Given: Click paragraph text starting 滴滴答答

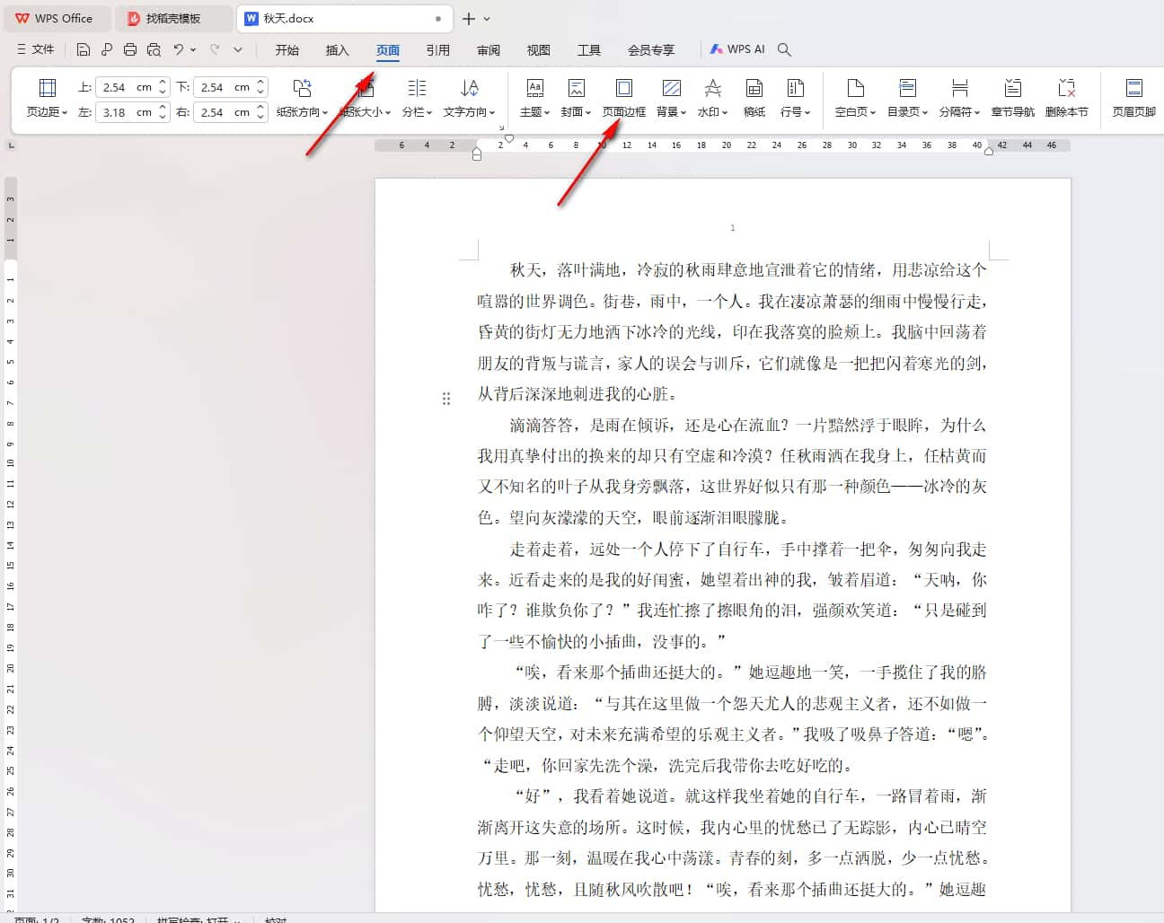Looking at the screenshot, I should 732,470.
